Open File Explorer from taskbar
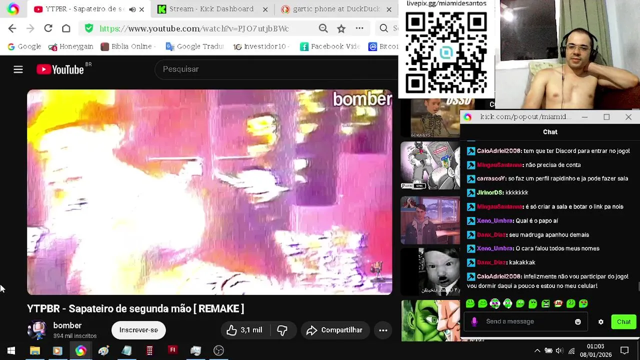Viewport: 640px width, 360px height. (x=34, y=350)
